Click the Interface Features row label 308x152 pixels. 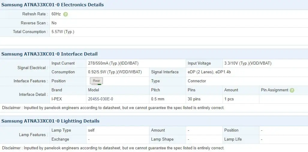pos(31,81)
